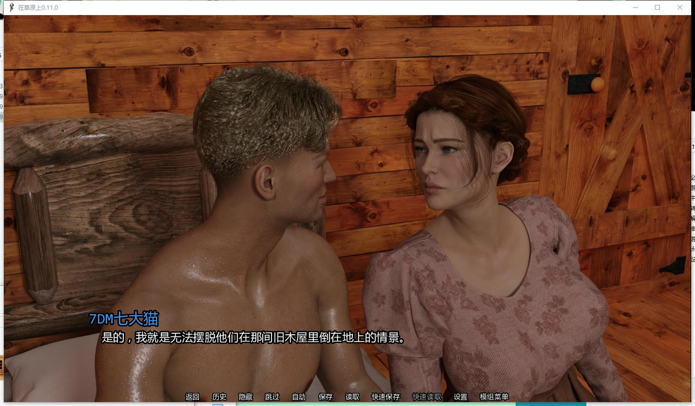Maximize the 在草原上 game window
The image size is (695, 406).
tap(658, 8)
